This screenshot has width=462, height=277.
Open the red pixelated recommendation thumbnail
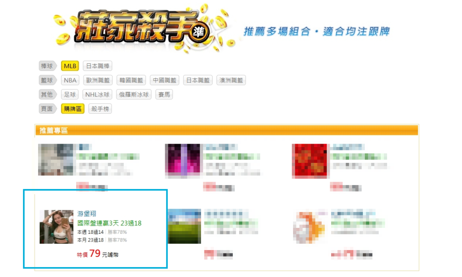click(x=310, y=161)
